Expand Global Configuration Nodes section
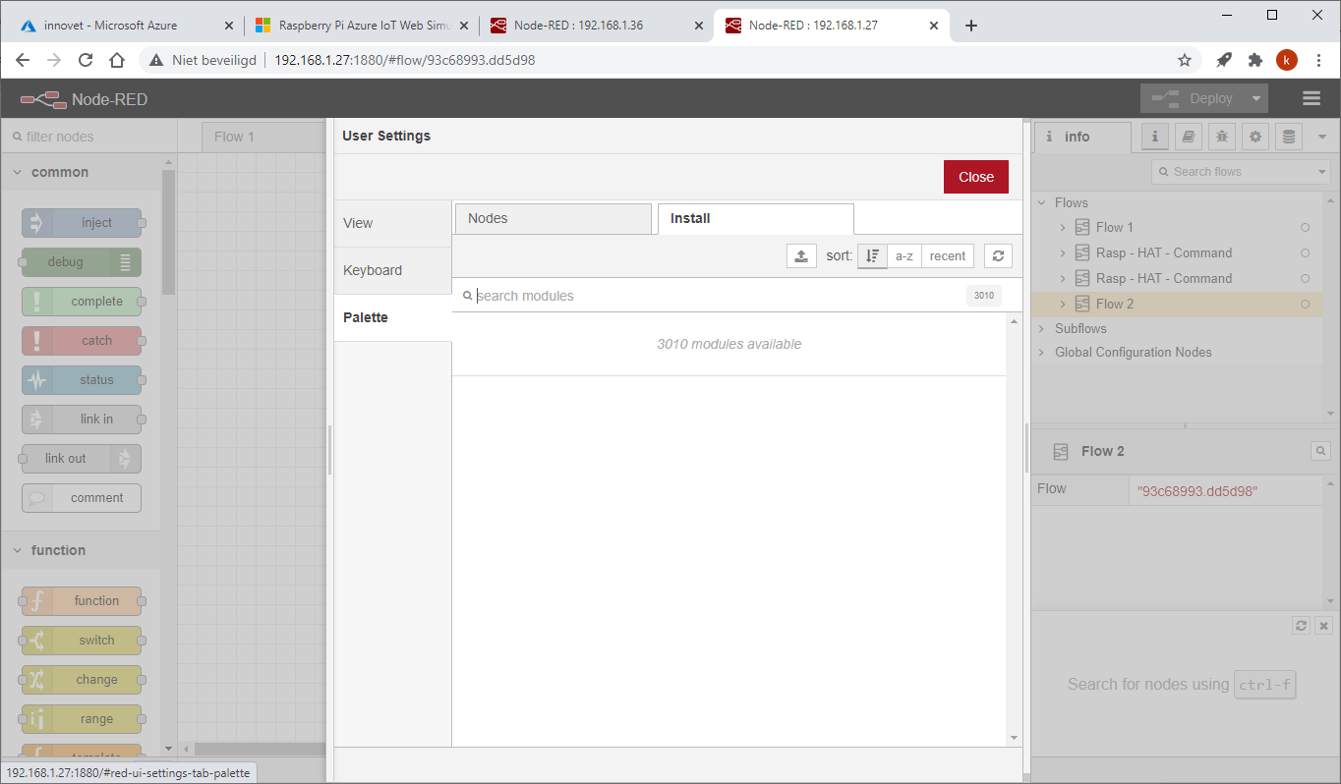The image size is (1341, 784). (1042, 352)
